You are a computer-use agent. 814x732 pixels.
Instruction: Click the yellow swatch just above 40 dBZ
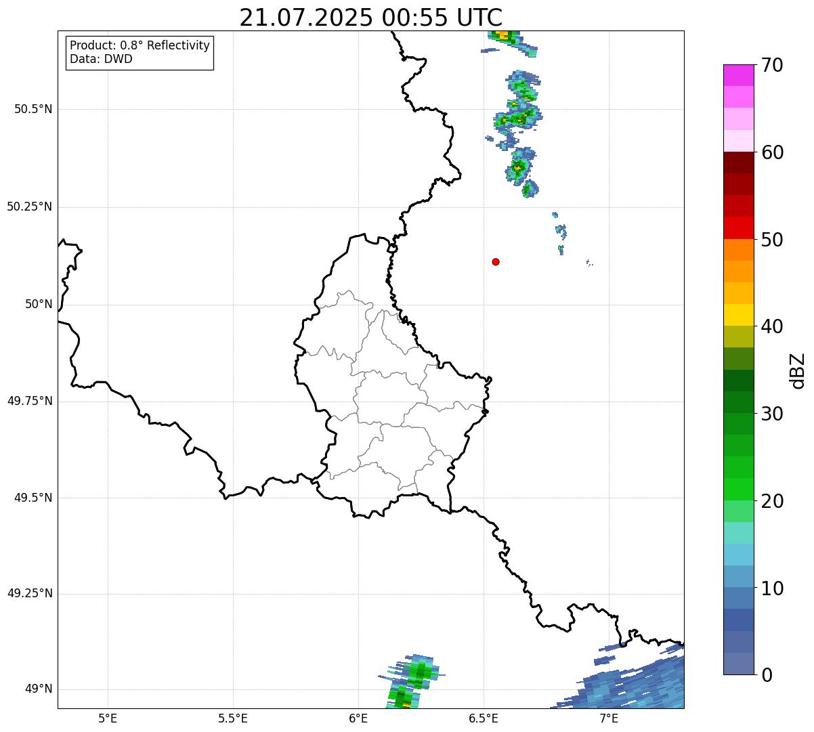tap(738, 316)
